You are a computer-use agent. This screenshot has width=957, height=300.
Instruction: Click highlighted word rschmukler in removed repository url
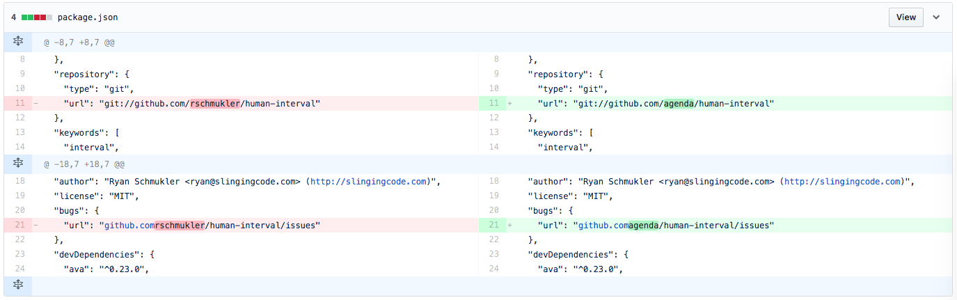[215, 104]
